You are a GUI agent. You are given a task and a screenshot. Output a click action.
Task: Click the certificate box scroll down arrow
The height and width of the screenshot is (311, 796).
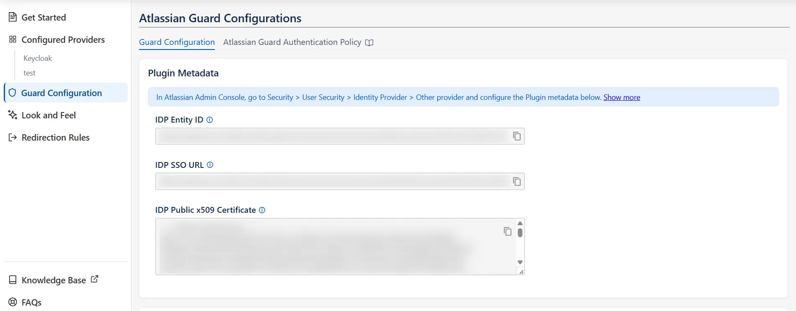point(520,262)
